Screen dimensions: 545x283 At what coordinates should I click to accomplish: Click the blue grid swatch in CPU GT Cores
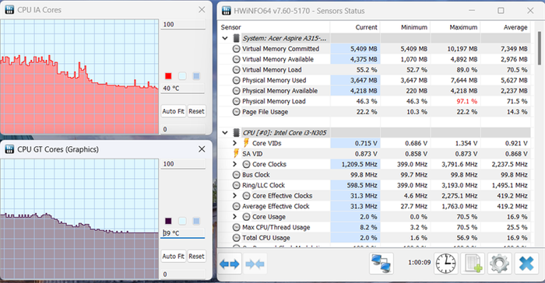point(196,222)
